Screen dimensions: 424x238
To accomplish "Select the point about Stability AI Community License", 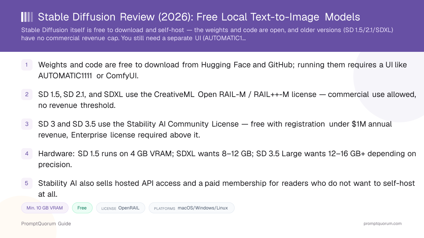I will [215, 129].
